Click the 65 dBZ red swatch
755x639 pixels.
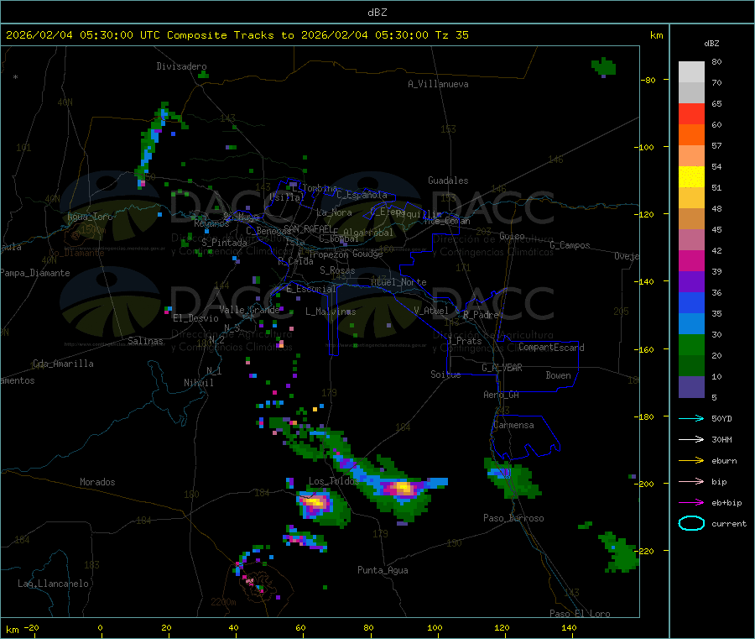[691, 113]
